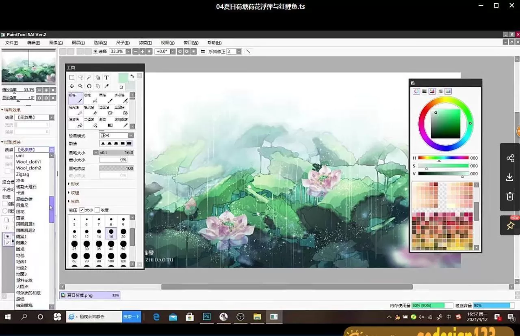This screenshot has height=336, width=520.
Task: Click the hue slider in color panel
Action: [x=443, y=158]
